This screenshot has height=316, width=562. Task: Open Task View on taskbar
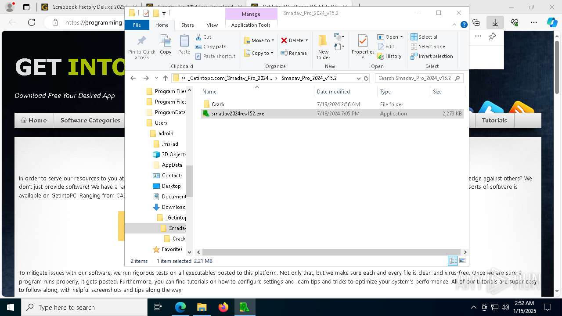pyautogui.click(x=159, y=307)
